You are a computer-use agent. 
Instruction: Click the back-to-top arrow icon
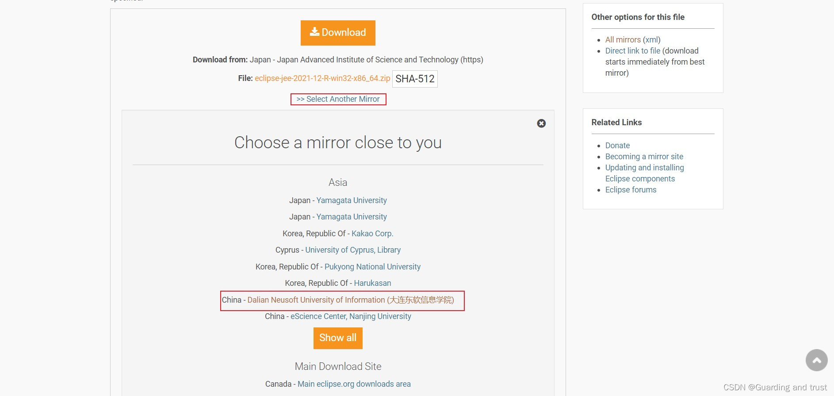tap(816, 360)
